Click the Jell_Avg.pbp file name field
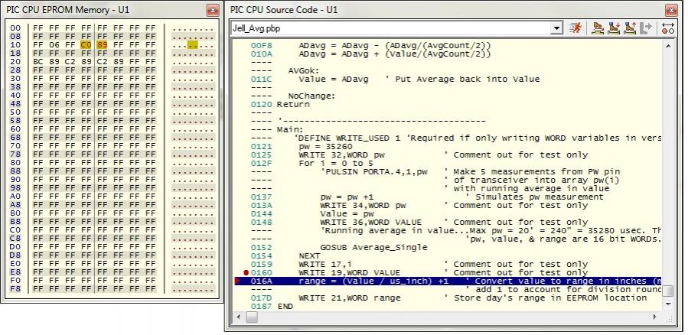The height and width of the screenshot is (335, 688). tap(390, 28)
